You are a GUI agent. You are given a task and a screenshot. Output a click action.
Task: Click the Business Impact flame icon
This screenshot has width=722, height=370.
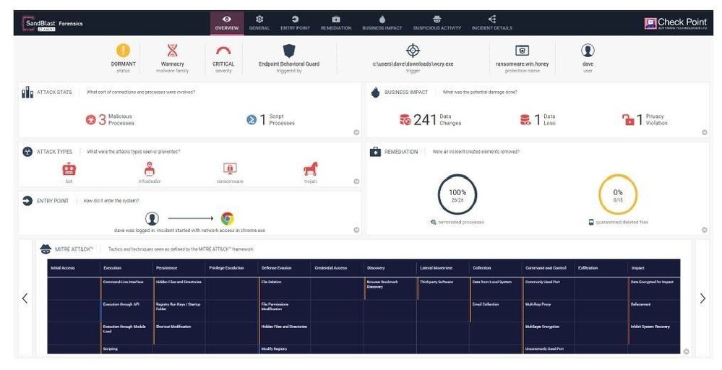376,92
